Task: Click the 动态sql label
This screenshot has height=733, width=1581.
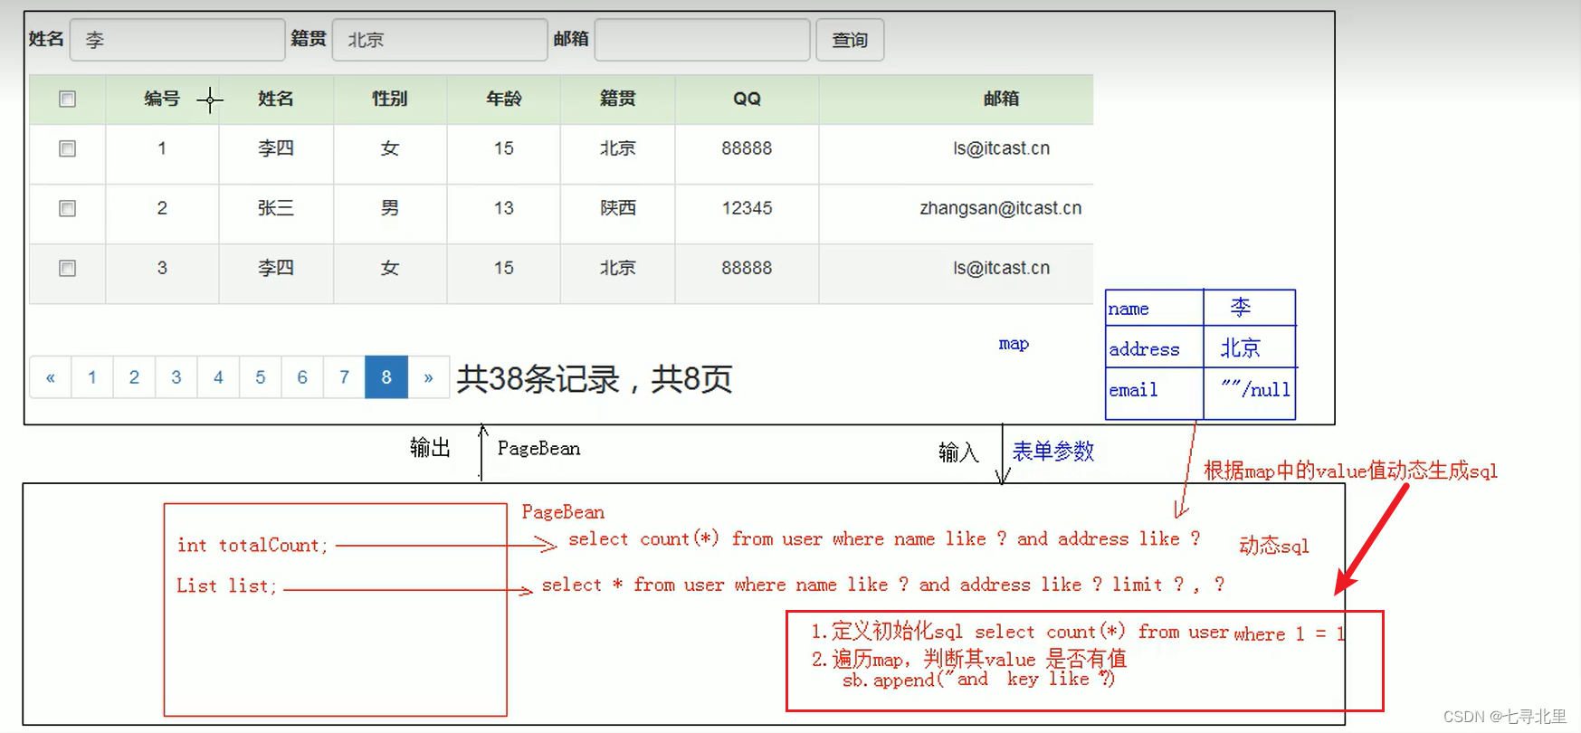Action: (1274, 545)
